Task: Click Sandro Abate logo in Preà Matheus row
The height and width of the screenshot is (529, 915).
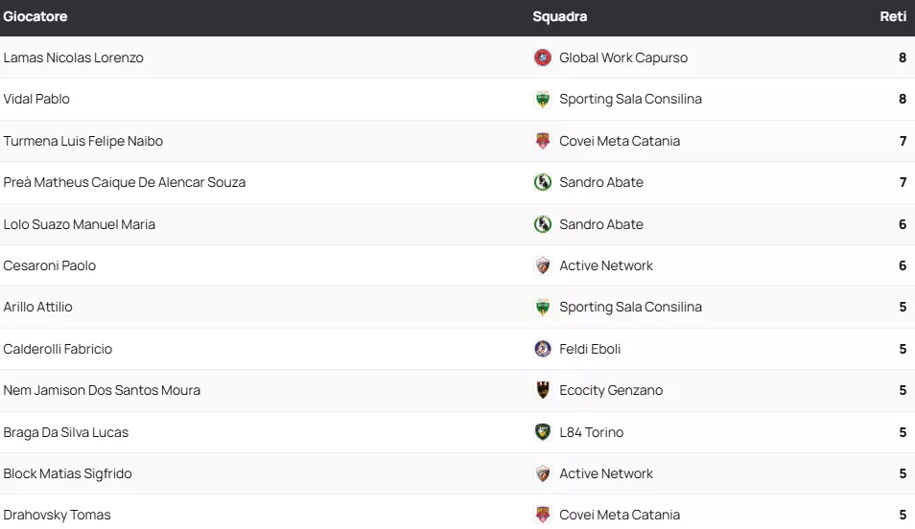Action: click(543, 182)
